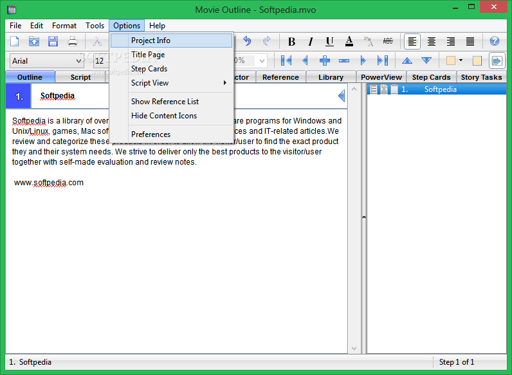Toggle the side panel arrow icon in toolbar
Screen dimensions: 512x375
pyautogui.click(x=497, y=60)
